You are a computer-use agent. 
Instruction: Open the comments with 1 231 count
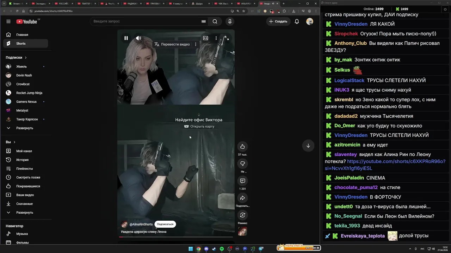click(x=242, y=181)
